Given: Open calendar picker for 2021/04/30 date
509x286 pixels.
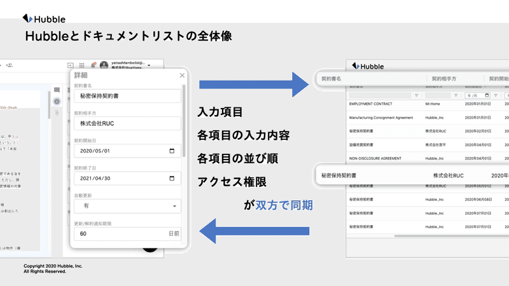Looking at the screenshot, I should click(x=172, y=179).
